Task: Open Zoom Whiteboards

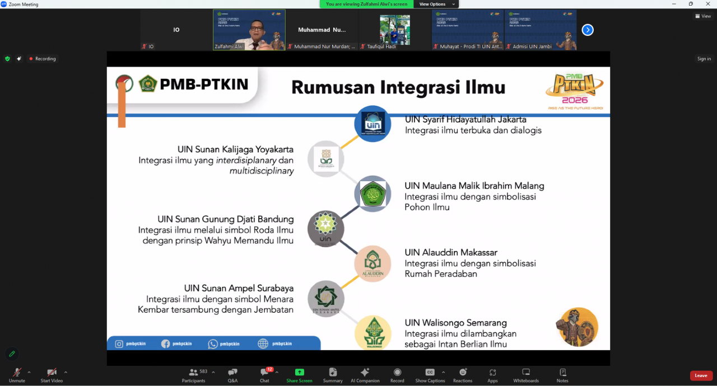Action: (x=525, y=375)
